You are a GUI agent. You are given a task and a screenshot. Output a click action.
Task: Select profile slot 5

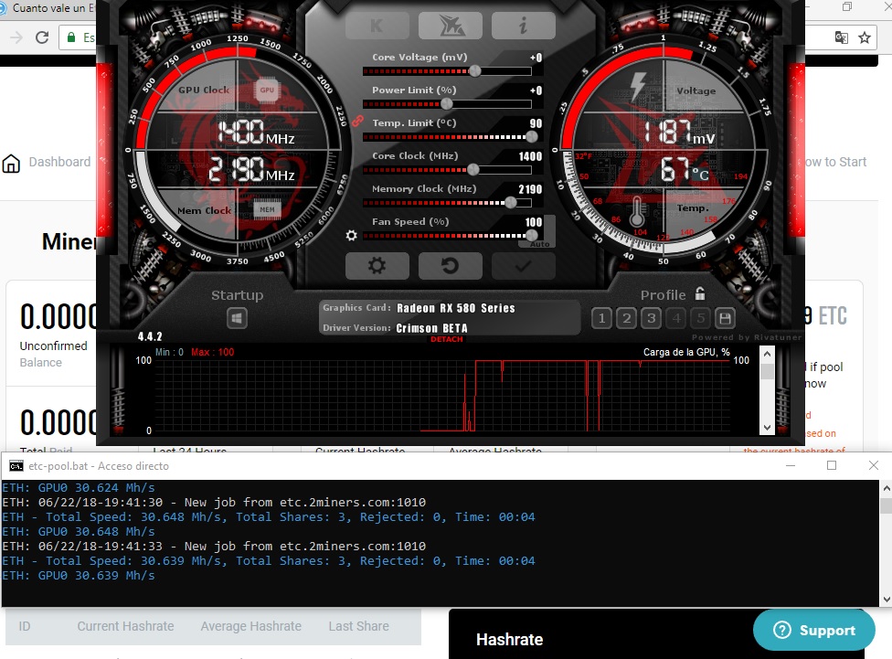click(701, 318)
